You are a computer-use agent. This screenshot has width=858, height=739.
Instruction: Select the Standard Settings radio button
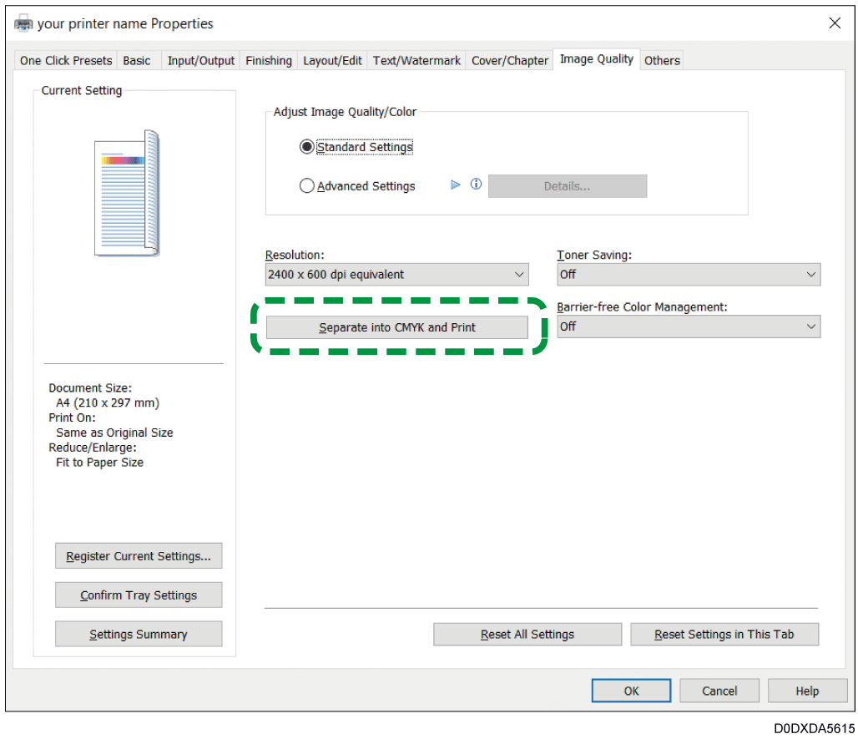click(307, 147)
